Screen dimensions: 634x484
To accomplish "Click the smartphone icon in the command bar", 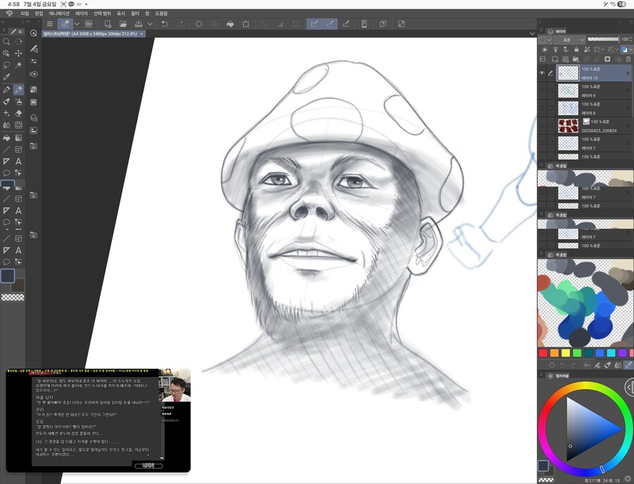I will point(364,24).
